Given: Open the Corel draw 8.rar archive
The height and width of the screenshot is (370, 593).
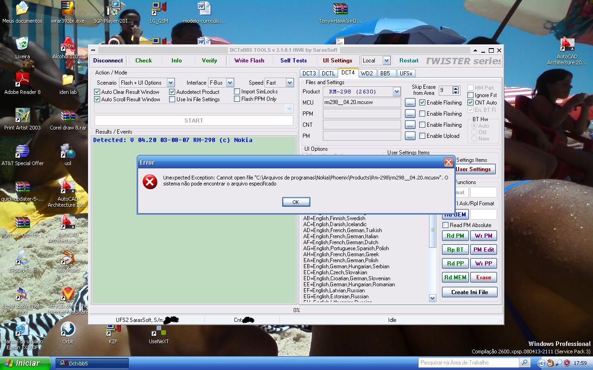Looking at the screenshot, I should coord(68,119).
